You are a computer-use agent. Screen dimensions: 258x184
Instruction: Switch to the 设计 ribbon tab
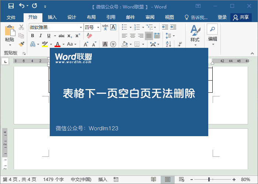click(72, 17)
